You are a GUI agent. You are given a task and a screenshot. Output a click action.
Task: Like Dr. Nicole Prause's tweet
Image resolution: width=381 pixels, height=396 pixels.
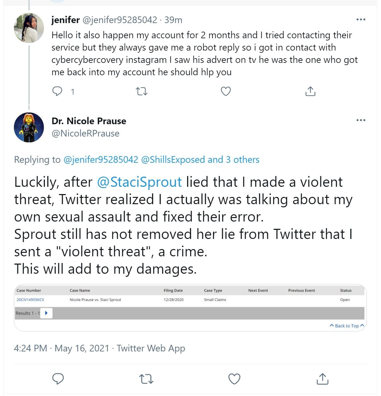pyautogui.click(x=234, y=379)
